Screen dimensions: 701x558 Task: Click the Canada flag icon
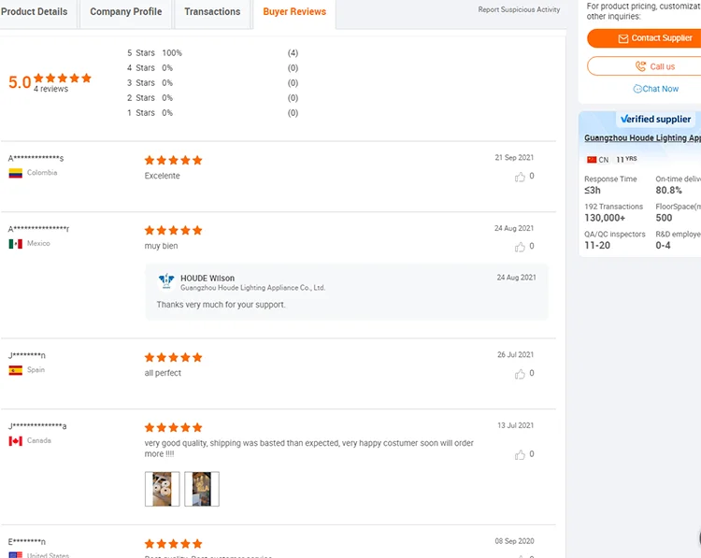pos(16,441)
